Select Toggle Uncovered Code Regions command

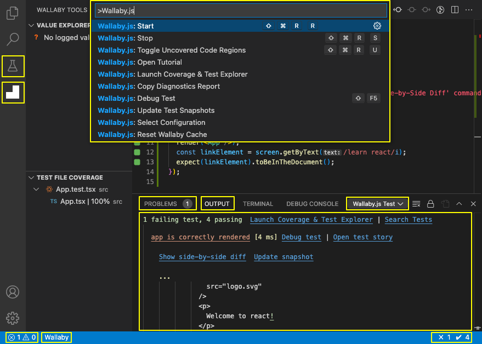[240, 50]
